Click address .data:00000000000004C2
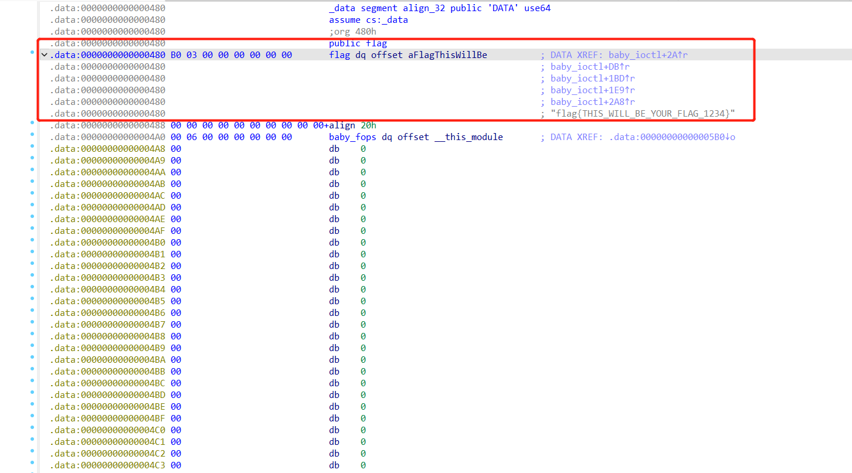 coord(107,454)
